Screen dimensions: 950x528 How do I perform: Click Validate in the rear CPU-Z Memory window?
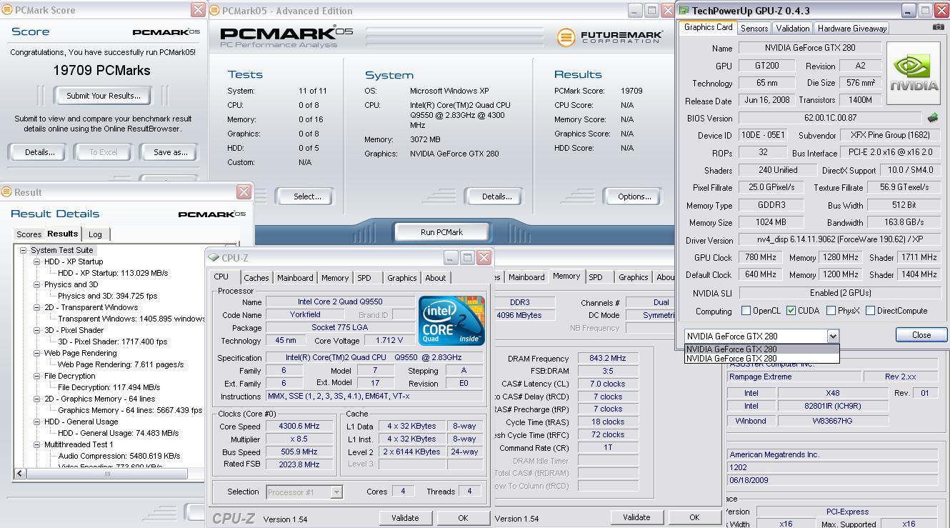tap(636, 517)
